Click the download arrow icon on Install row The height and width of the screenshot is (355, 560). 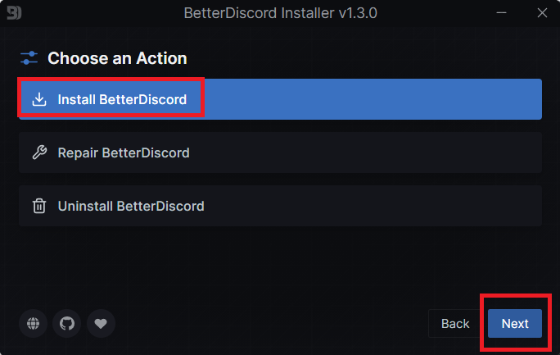click(38, 100)
